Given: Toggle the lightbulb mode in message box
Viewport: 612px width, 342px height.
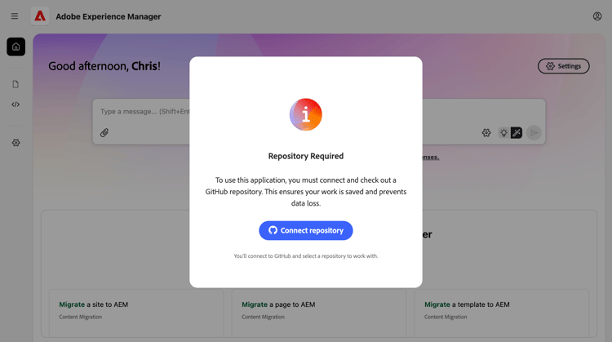Looking at the screenshot, I should (x=503, y=132).
